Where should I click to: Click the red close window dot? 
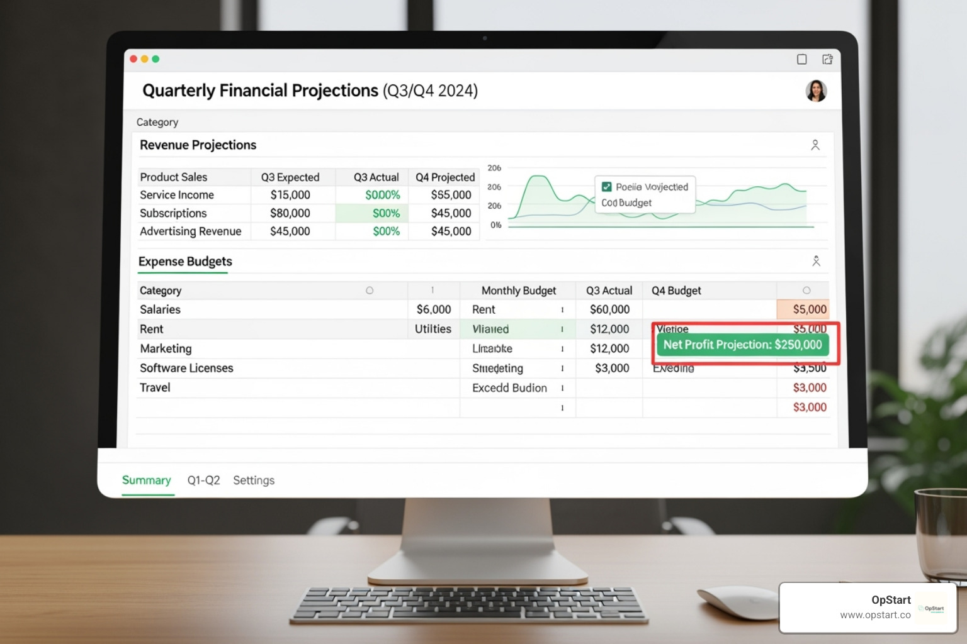click(x=133, y=59)
